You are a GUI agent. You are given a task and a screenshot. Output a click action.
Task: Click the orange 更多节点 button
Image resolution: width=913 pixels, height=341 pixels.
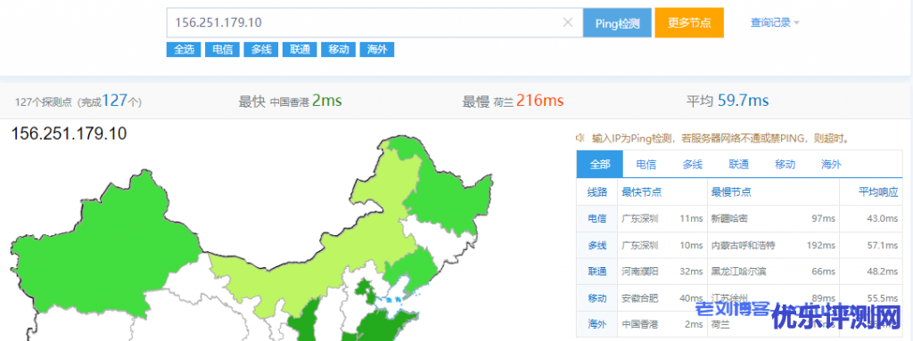pos(689,22)
